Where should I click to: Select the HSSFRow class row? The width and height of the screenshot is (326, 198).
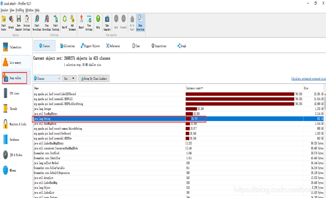(178, 138)
